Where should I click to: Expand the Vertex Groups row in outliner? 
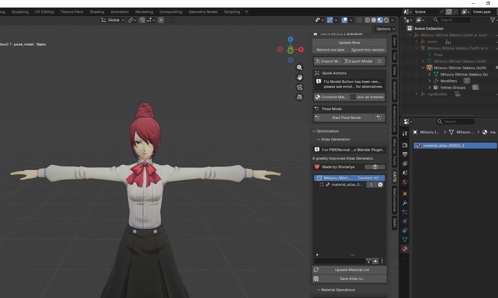click(429, 88)
